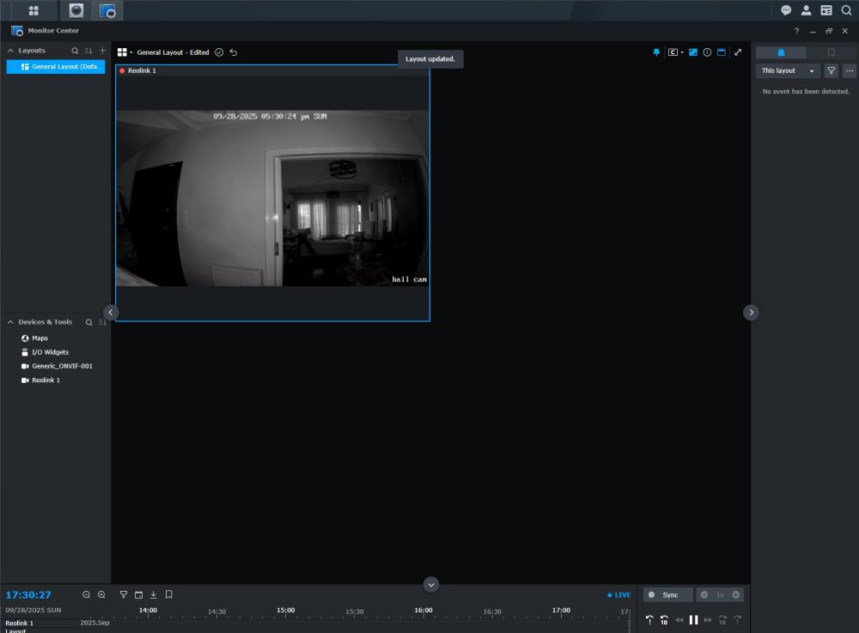859x633 pixels.
Task: Pause the playback
Action: (x=693, y=620)
